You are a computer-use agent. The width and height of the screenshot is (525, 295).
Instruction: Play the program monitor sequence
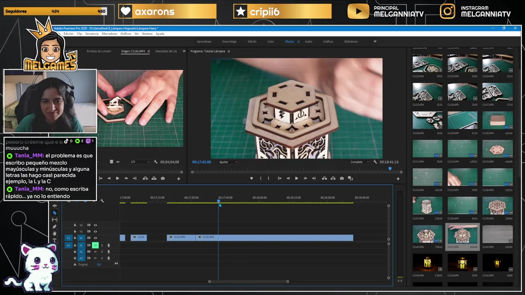[297, 178]
